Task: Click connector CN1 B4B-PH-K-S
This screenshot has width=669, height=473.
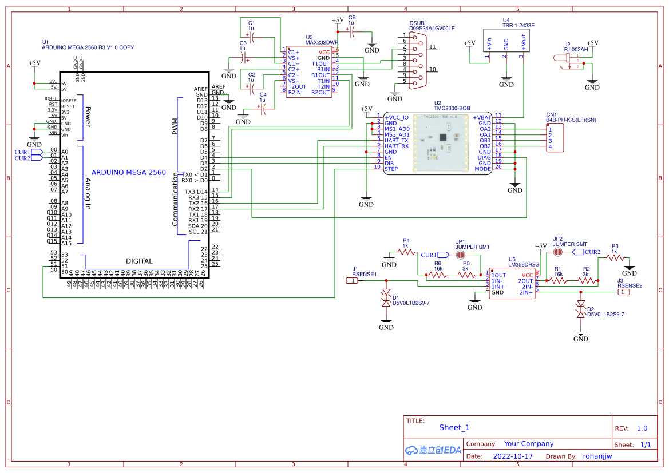Action: pos(555,137)
